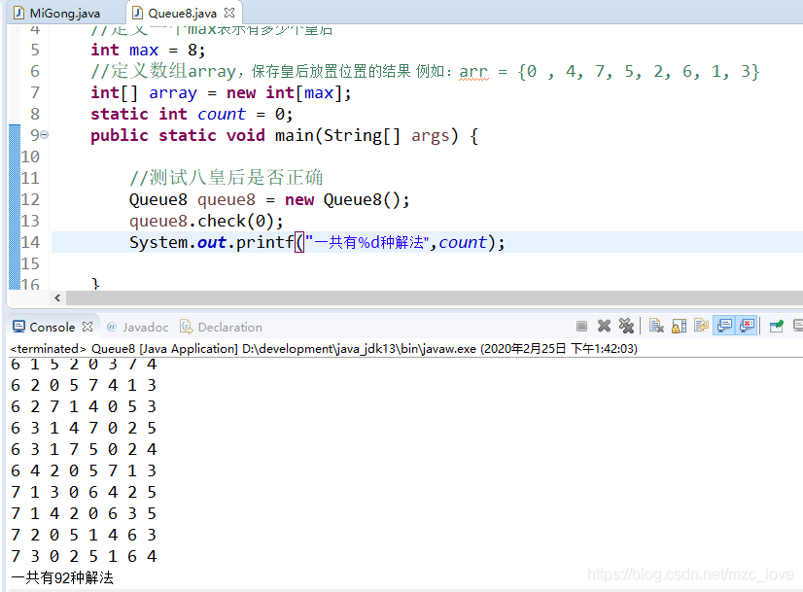Click the '一共有92种解法' result line
This screenshot has height=592, width=803.
pyautogui.click(x=62, y=577)
